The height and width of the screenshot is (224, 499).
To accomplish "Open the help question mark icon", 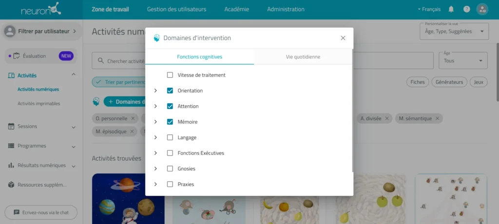I will coord(466,9).
